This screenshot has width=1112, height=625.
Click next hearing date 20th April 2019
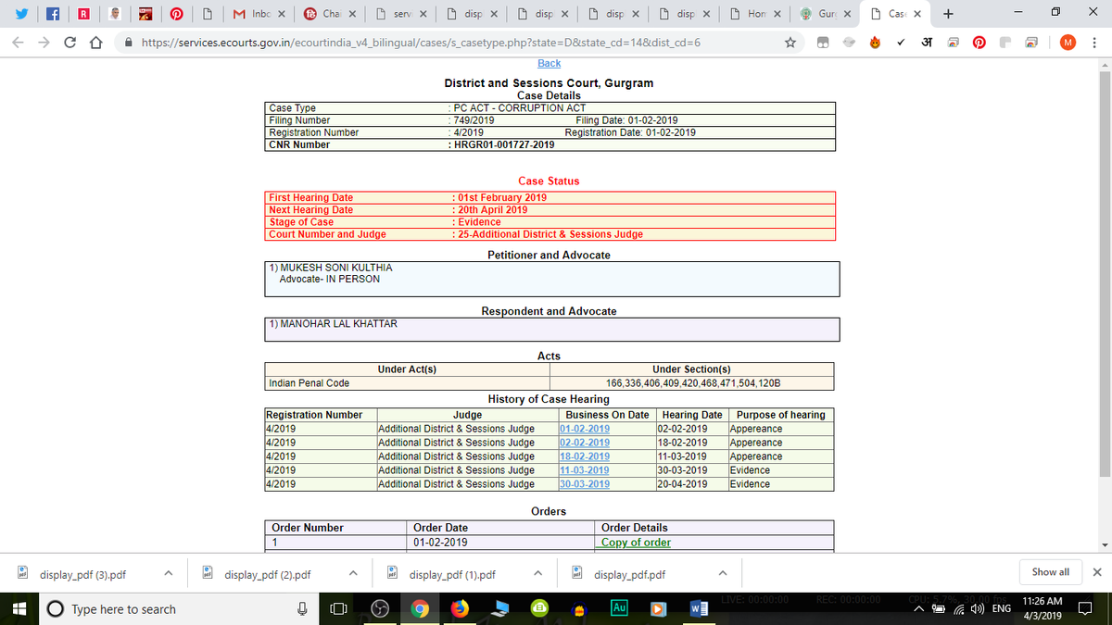492,210
